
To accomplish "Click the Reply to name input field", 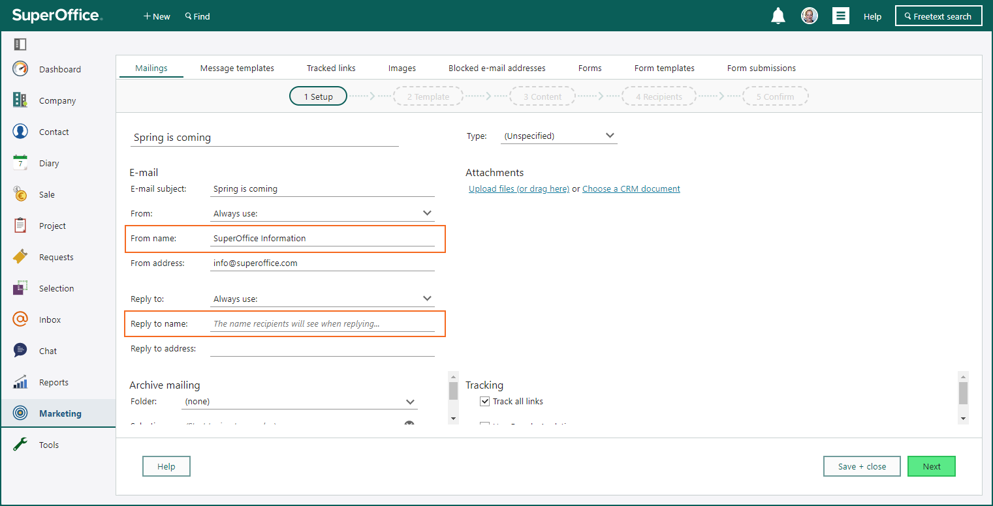I will point(323,323).
